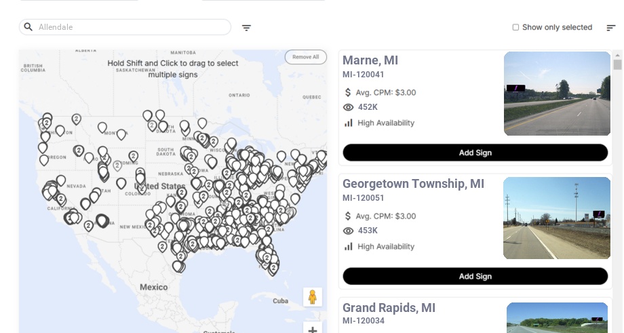Image resolution: width=624 pixels, height=333 pixels.
Task: Zoom in the map with plus button
Action: coord(313,329)
